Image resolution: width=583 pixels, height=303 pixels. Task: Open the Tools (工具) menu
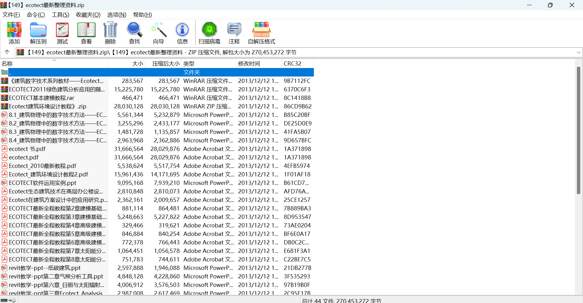point(60,15)
